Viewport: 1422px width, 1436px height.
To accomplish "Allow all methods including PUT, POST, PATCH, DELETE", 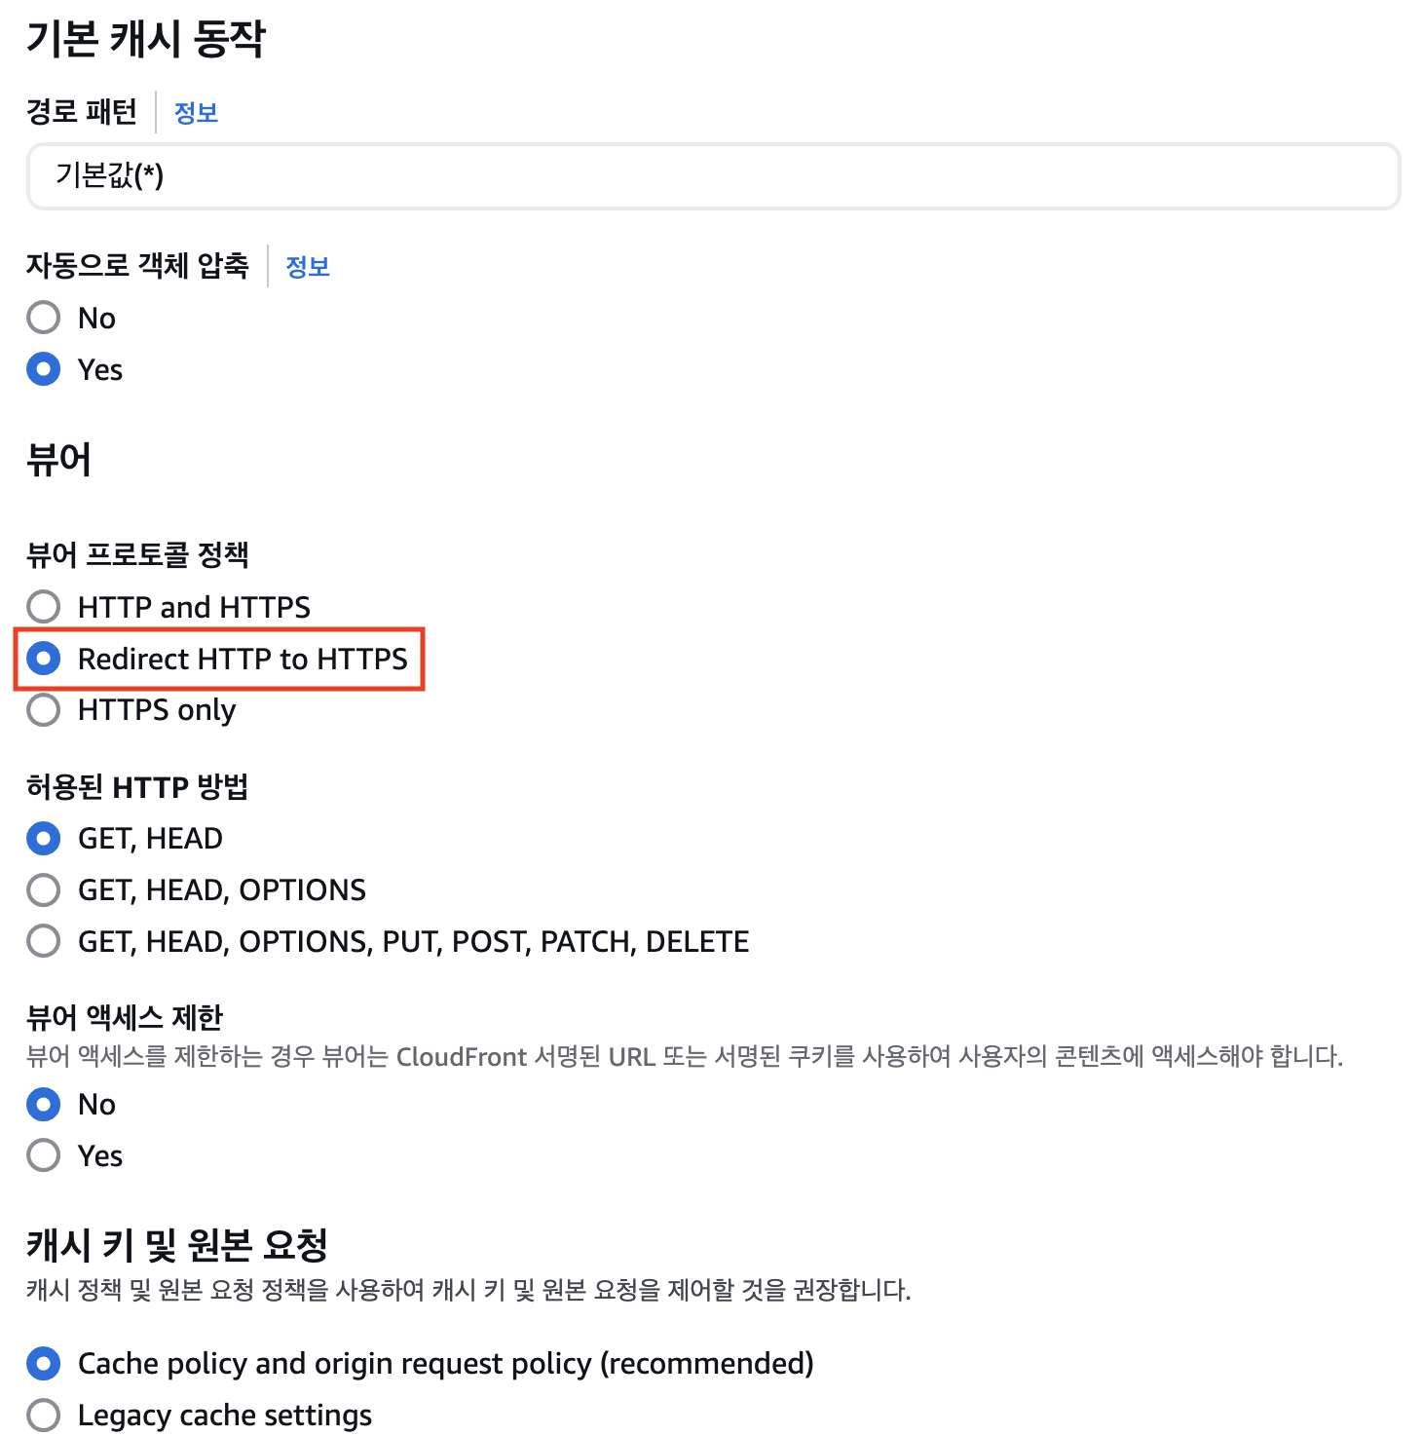I will [44, 941].
